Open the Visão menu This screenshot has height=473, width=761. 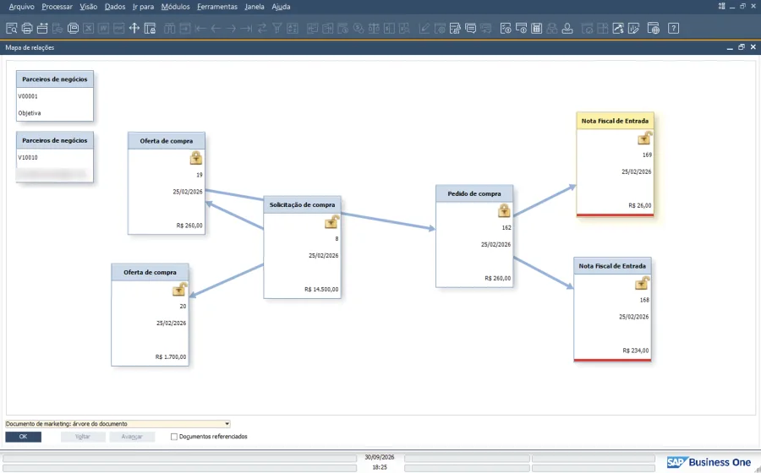click(x=88, y=7)
